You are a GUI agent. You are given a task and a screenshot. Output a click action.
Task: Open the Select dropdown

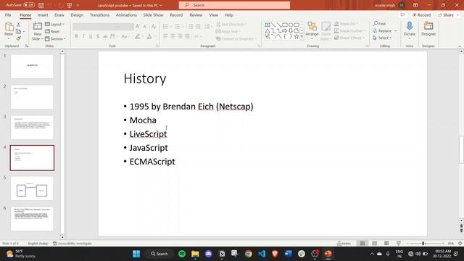382,38
